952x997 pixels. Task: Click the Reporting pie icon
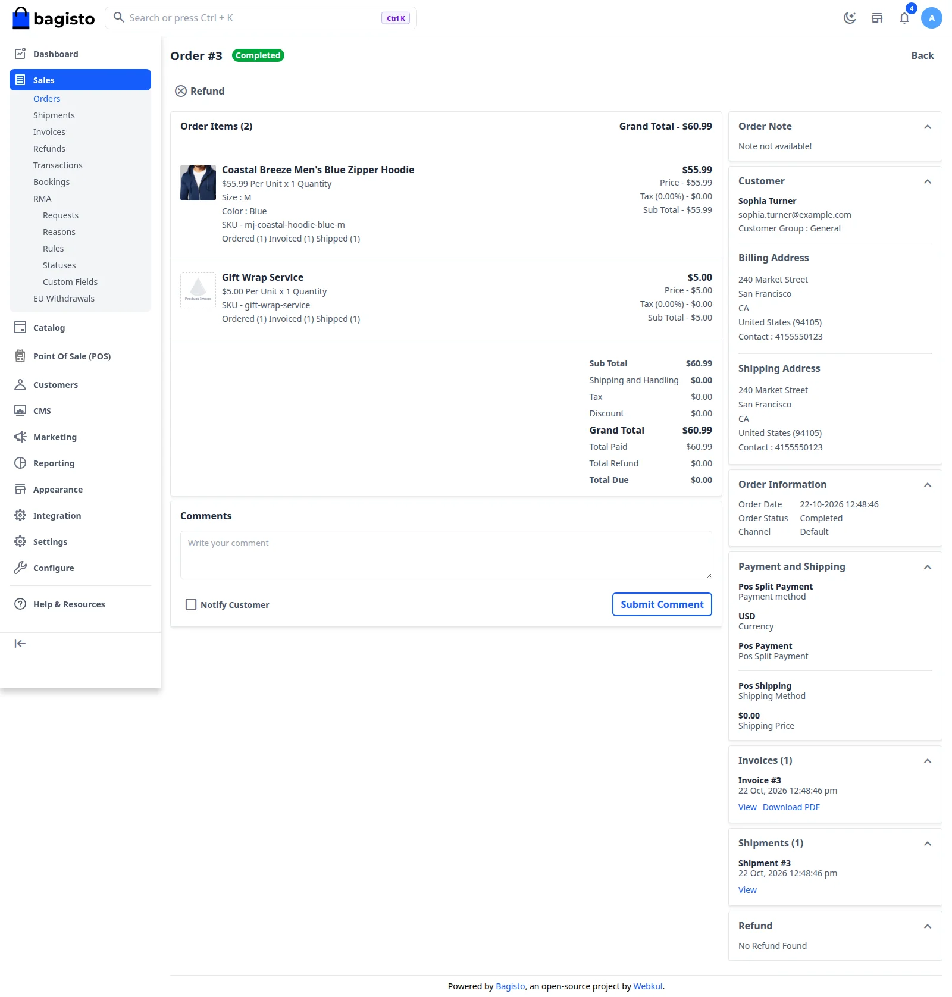pyautogui.click(x=20, y=463)
